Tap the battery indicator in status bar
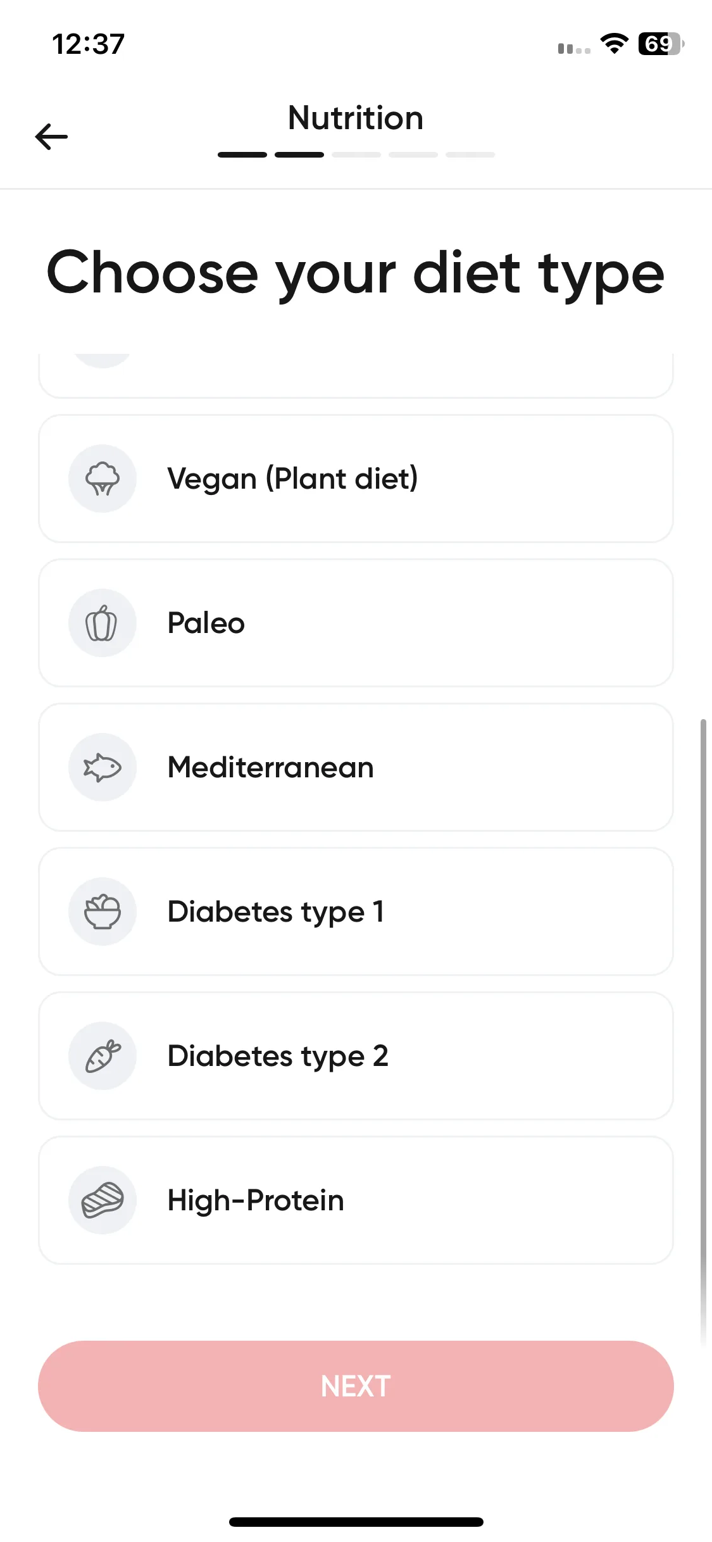Viewport: 712px width, 1542px height. [x=661, y=44]
